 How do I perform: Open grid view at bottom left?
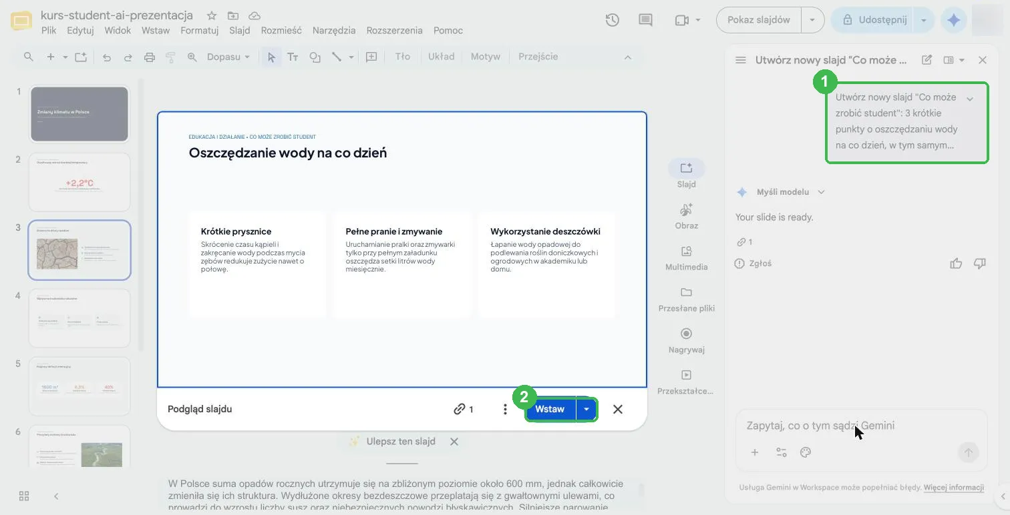24,496
